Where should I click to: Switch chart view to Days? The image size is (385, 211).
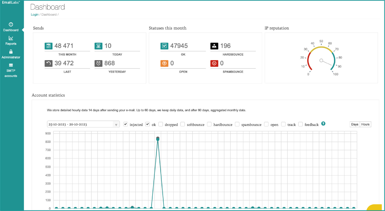[355, 124]
